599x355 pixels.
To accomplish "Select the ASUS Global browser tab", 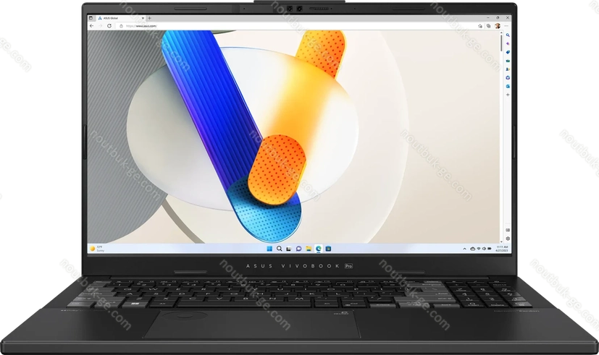I will (112, 17).
